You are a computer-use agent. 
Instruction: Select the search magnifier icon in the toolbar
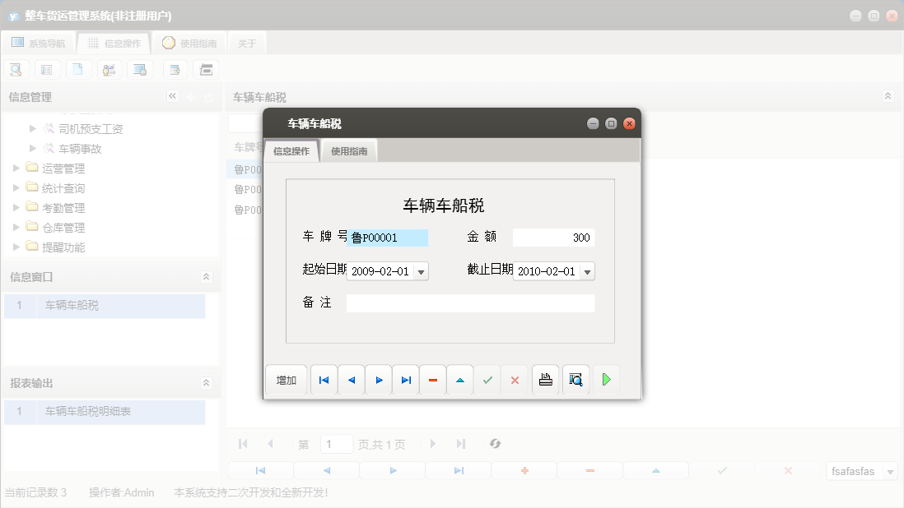click(16, 69)
